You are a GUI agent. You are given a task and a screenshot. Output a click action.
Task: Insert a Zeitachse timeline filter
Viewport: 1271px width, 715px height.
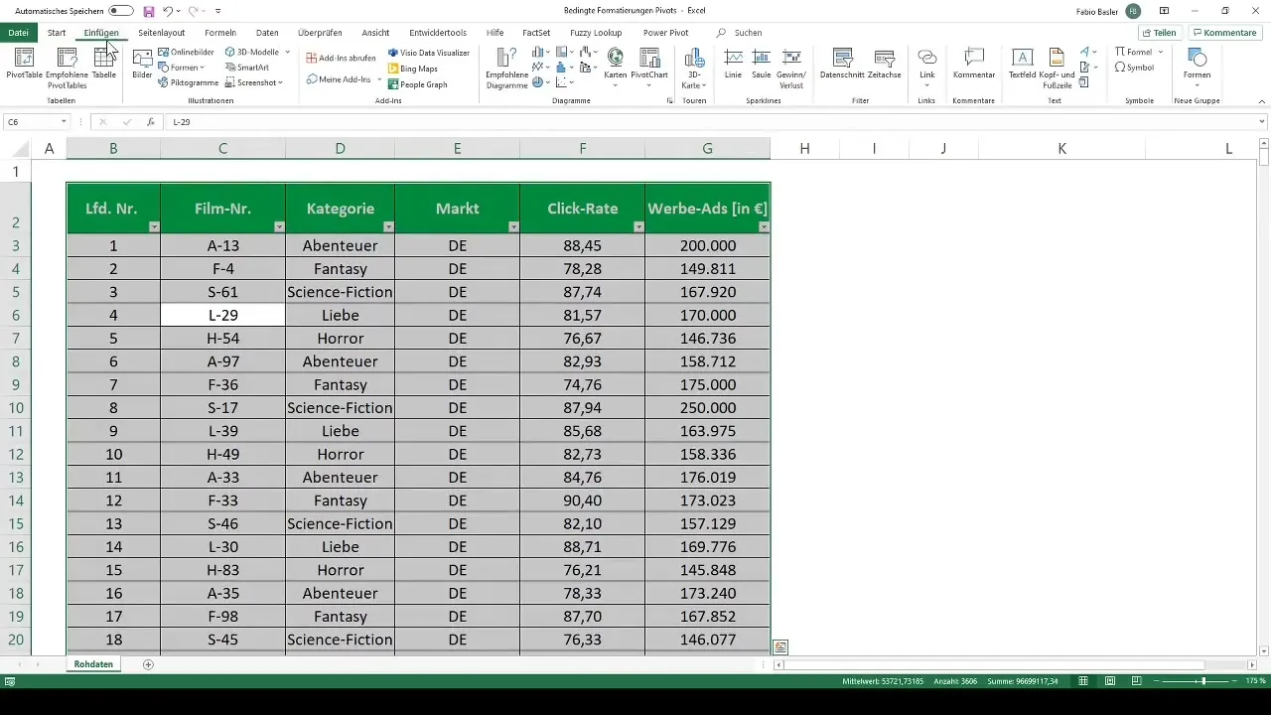(x=884, y=63)
